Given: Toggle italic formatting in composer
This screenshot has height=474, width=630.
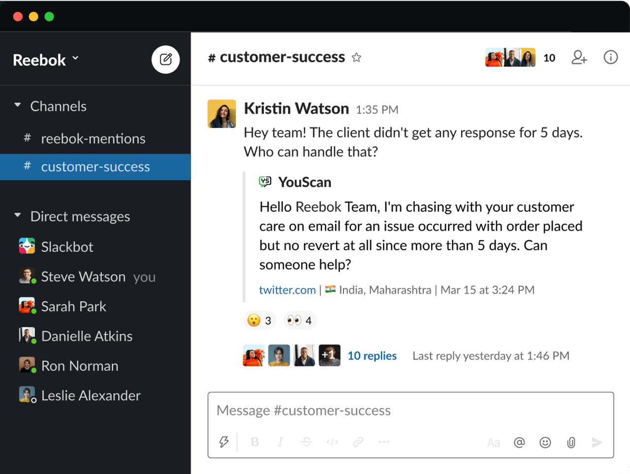Looking at the screenshot, I should [281, 442].
